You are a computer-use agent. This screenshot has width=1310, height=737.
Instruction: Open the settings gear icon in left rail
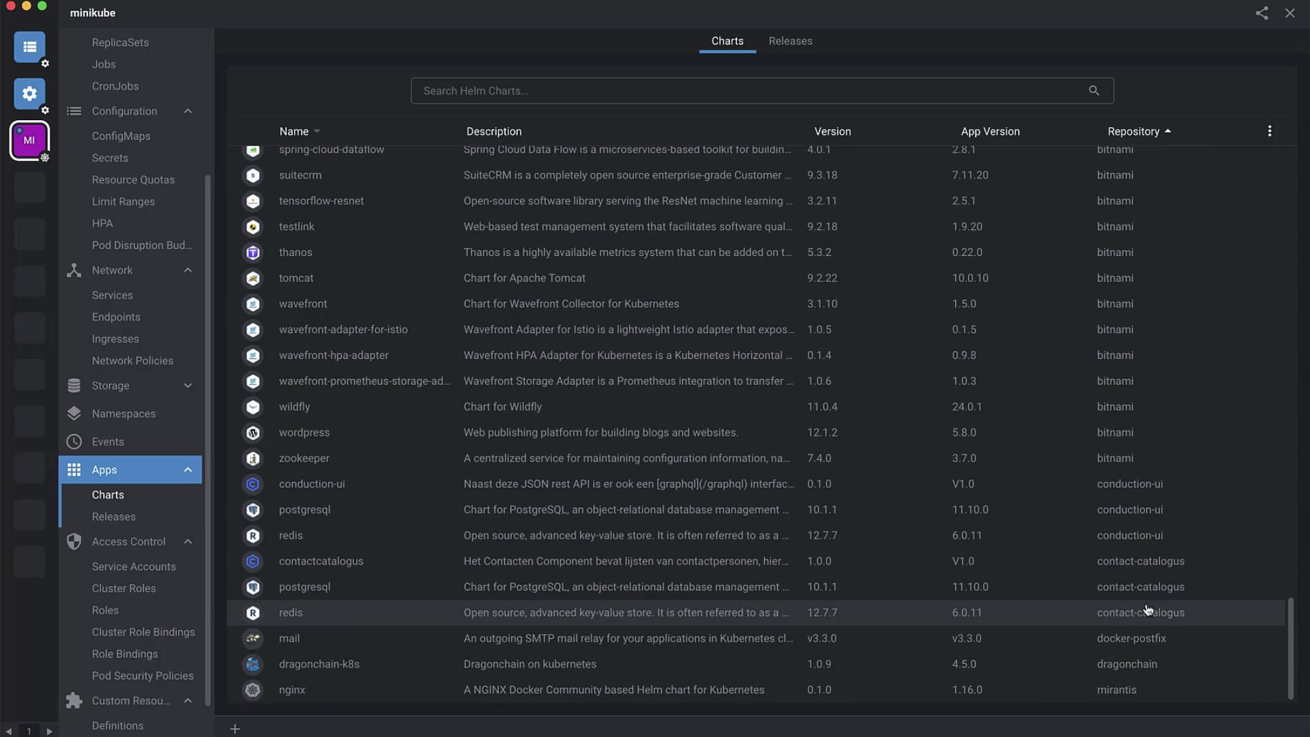[29, 93]
